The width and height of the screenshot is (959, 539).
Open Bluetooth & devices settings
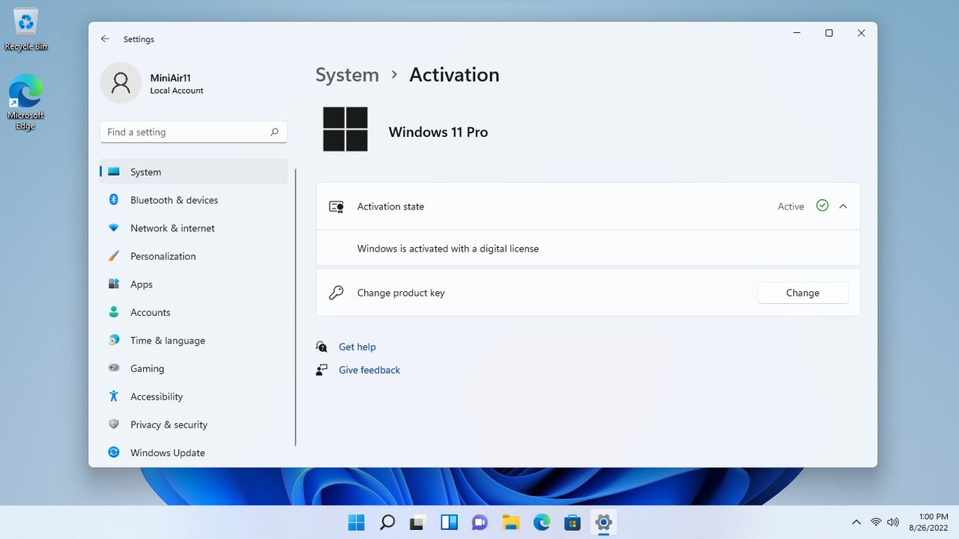coord(193,200)
